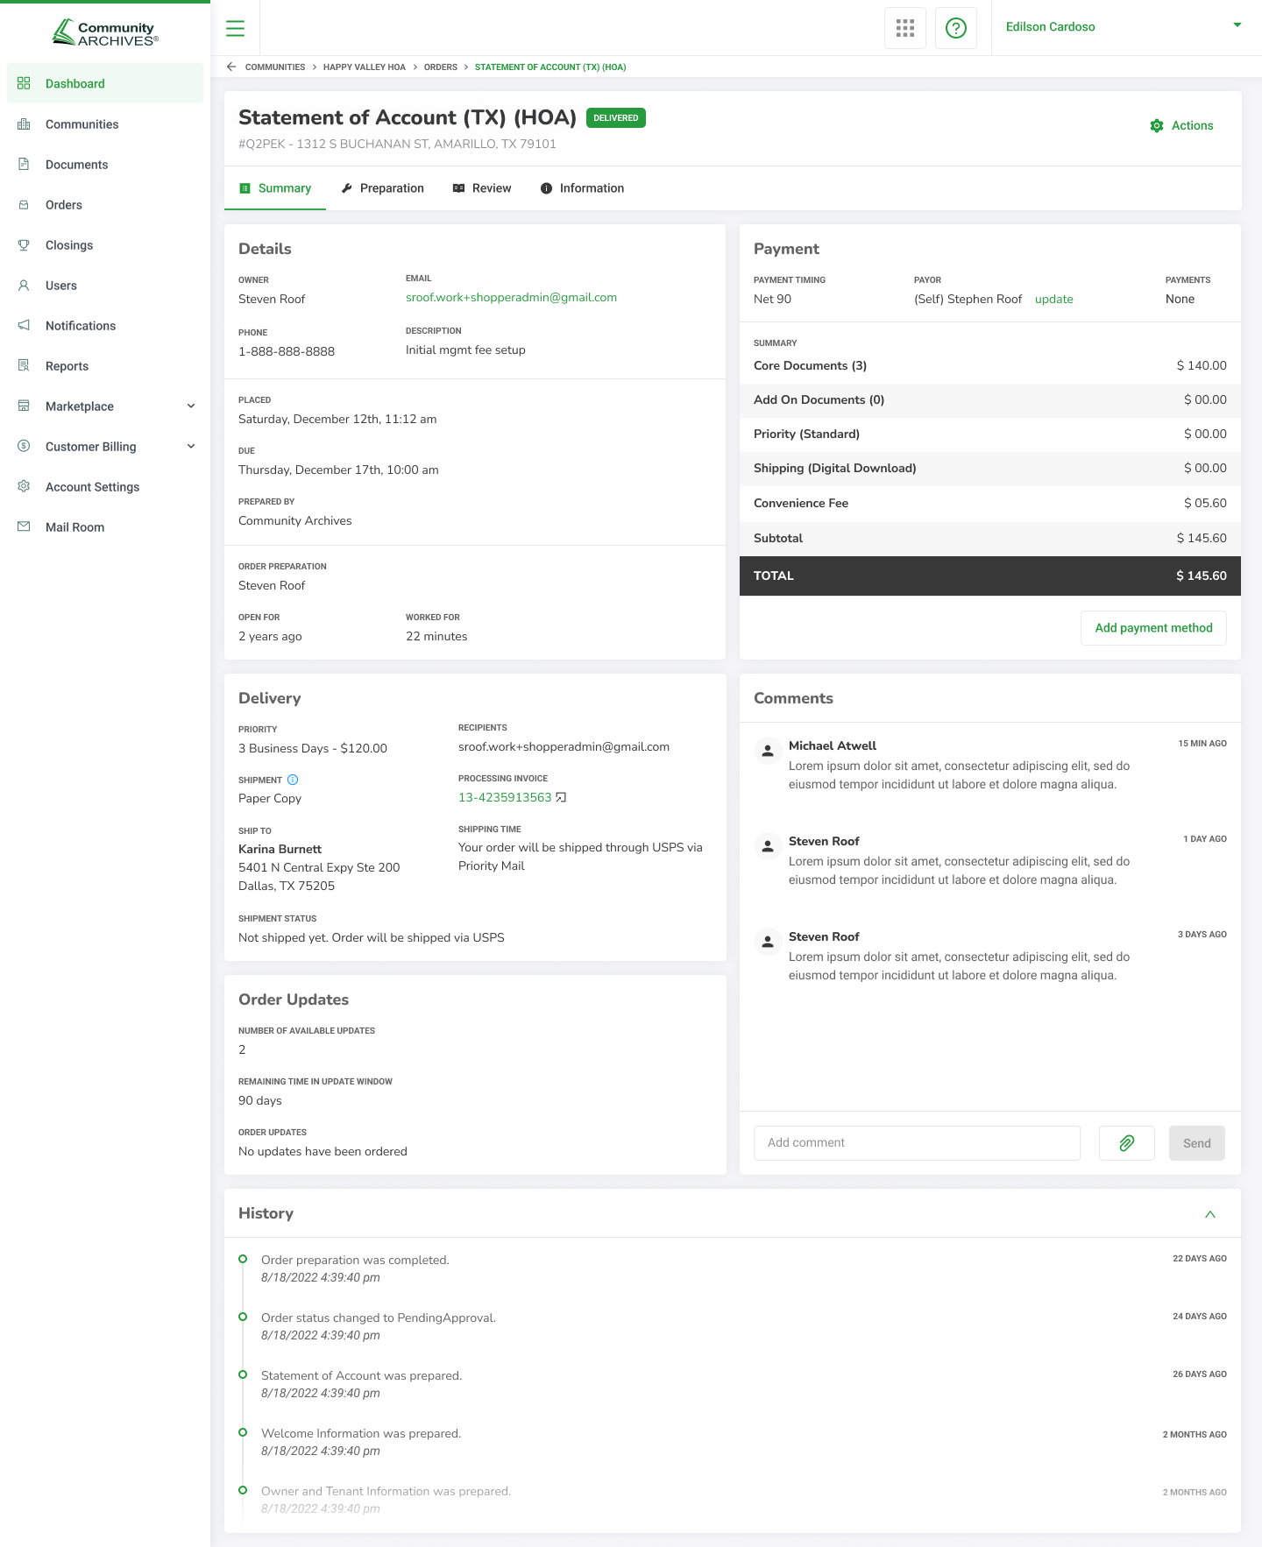Click the Notifications megaphone icon
Image resolution: width=1262 pixels, height=1547 pixels.
24,326
